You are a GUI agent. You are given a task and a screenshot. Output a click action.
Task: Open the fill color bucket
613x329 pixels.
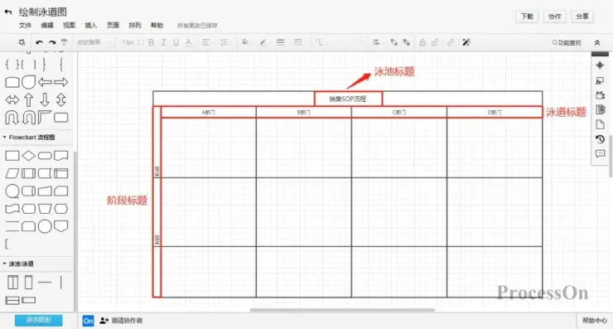point(245,42)
